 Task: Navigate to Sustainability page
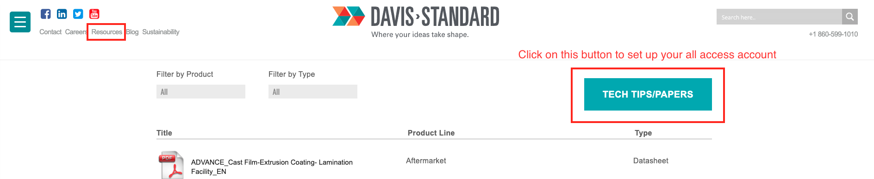(161, 32)
